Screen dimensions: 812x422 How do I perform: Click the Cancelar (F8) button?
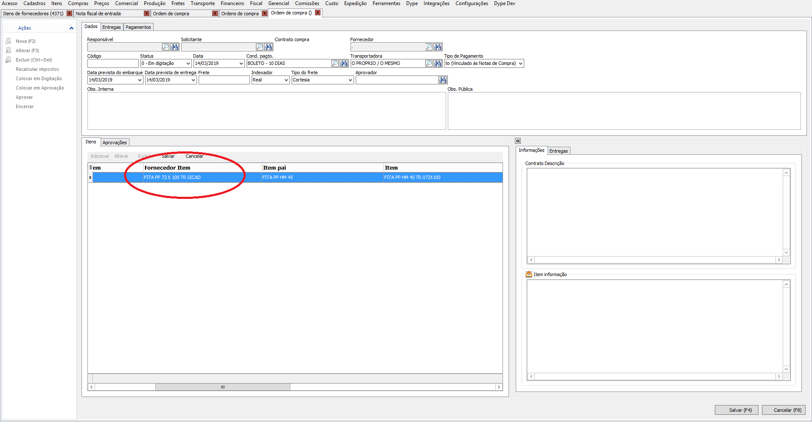[784, 410]
